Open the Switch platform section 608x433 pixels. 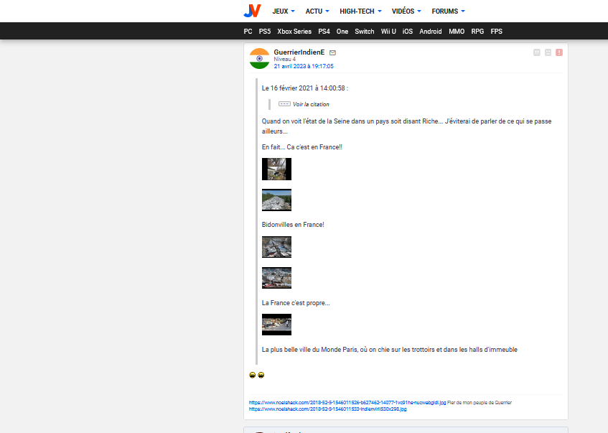coord(365,32)
